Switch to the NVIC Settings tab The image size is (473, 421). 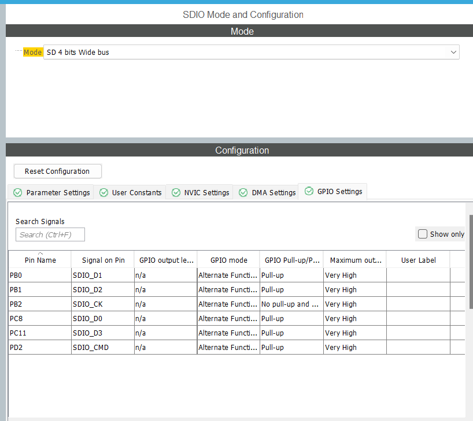pyautogui.click(x=206, y=192)
